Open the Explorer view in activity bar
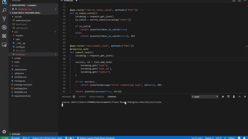248x139 pixels. (x=4, y=2)
